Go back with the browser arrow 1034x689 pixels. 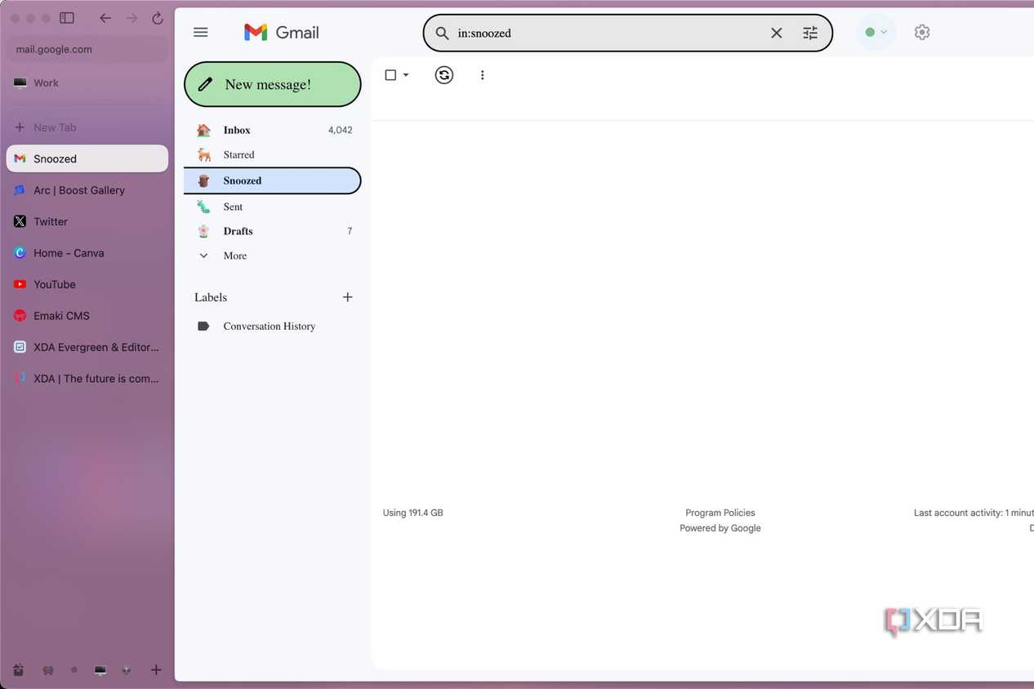(105, 18)
